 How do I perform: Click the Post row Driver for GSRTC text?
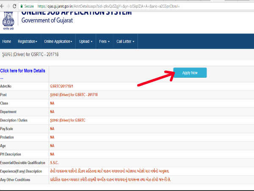click(74, 94)
